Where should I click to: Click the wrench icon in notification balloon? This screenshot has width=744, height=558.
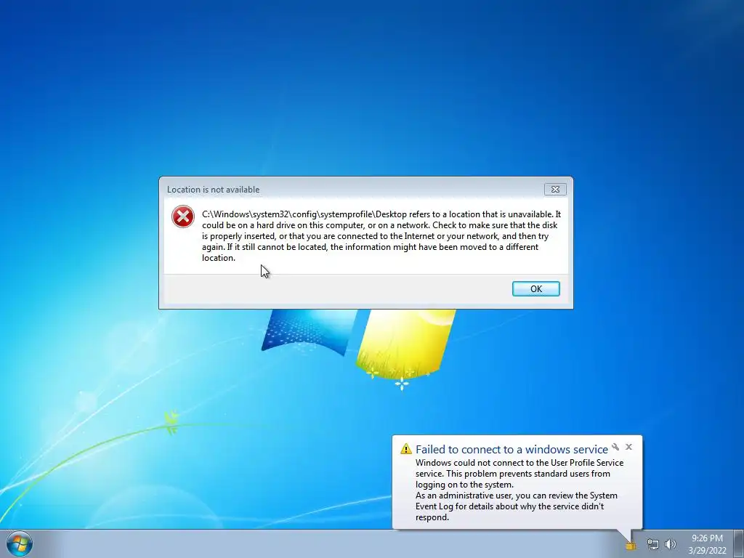pos(615,447)
